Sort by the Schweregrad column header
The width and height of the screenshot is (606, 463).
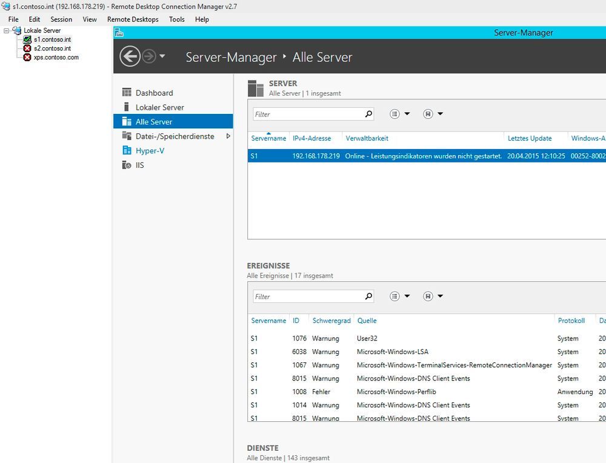pos(331,321)
